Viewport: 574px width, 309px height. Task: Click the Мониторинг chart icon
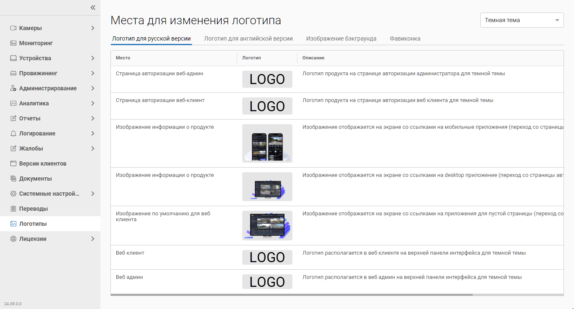click(13, 43)
